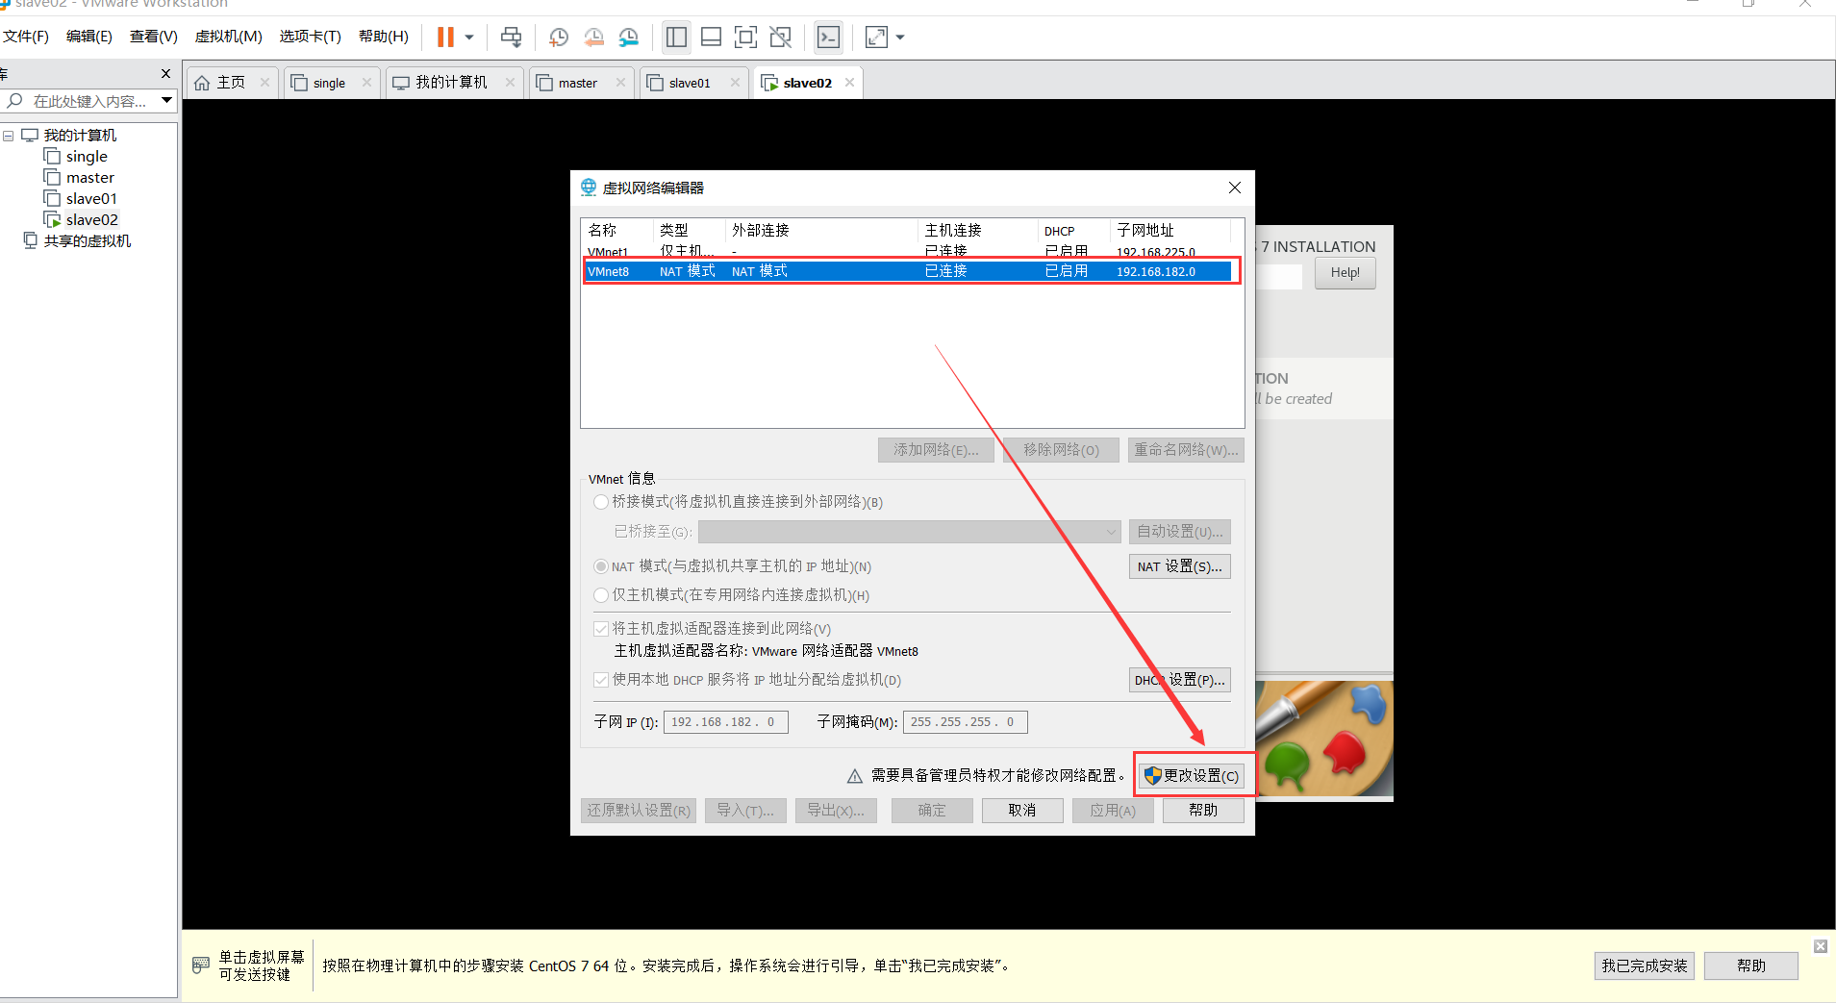Open the snapshot manager

[x=628, y=37]
